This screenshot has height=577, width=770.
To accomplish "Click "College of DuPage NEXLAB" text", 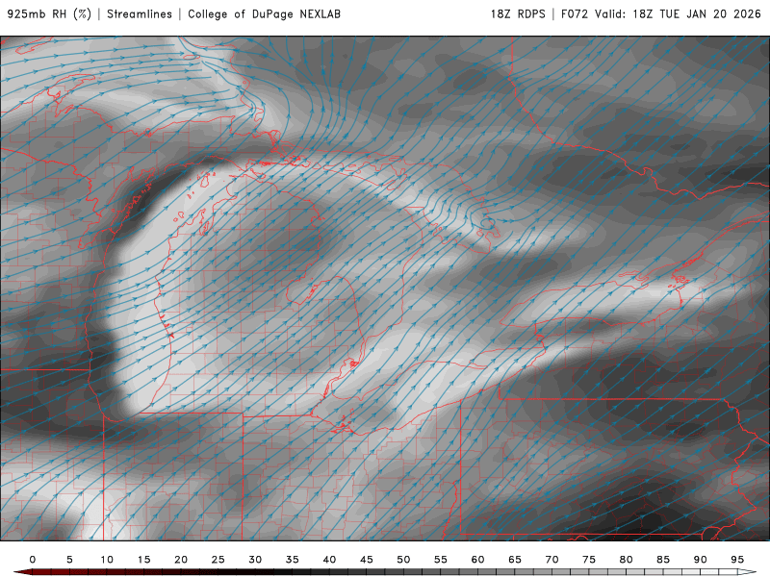I will 264,14.
